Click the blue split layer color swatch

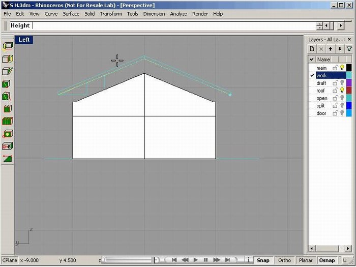[349, 105]
